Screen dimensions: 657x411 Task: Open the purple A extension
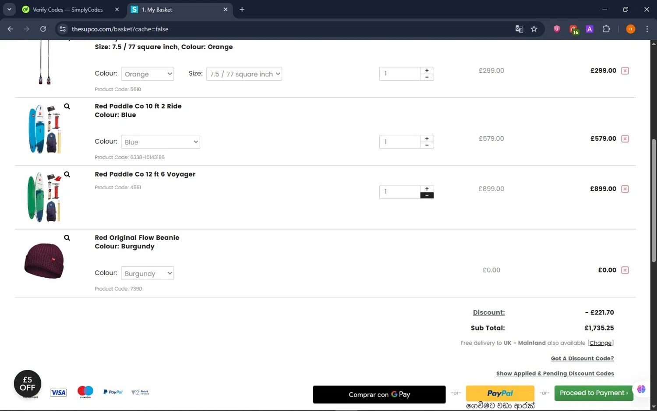[590, 29]
